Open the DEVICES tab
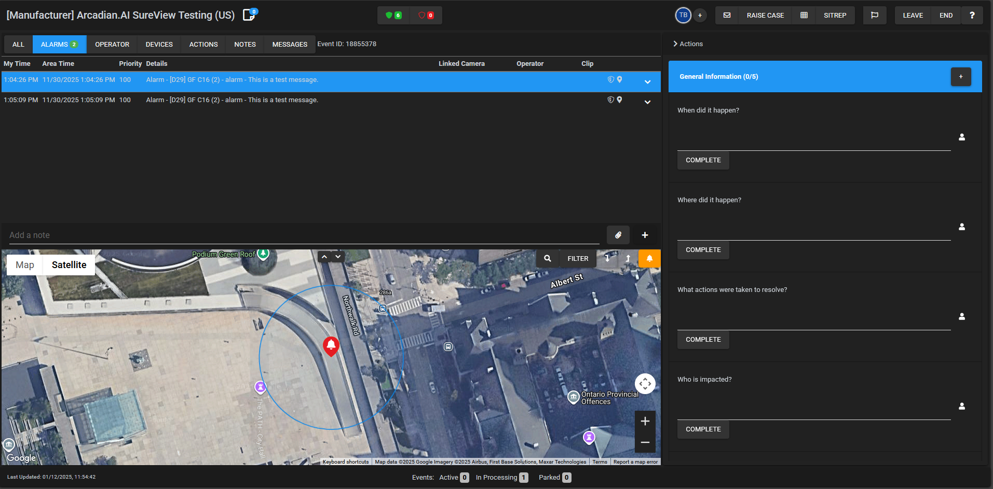The width and height of the screenshot is (993, 489). 159,45
